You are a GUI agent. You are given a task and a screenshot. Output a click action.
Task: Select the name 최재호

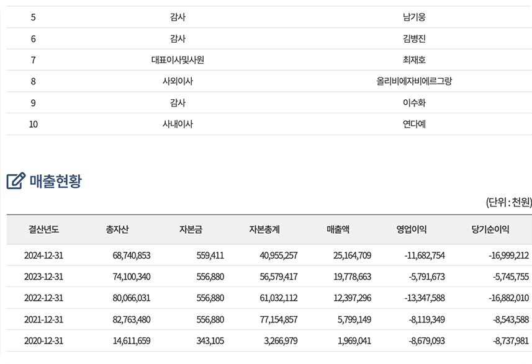(x=414, y=60)
